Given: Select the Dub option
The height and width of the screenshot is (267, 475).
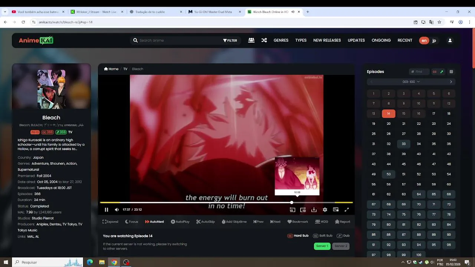Looking at the screenshot, I should coord(343,236).
